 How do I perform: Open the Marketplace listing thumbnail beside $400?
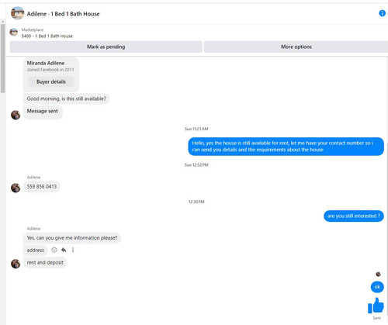(x=14, y=33)
